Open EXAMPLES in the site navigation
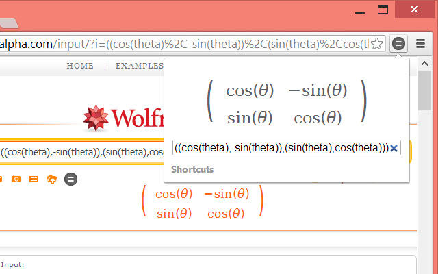This screenshot has height=274, width=438. (140, 66)
